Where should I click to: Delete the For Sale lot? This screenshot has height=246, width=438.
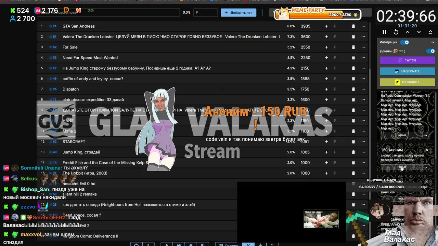click(353, 47)
